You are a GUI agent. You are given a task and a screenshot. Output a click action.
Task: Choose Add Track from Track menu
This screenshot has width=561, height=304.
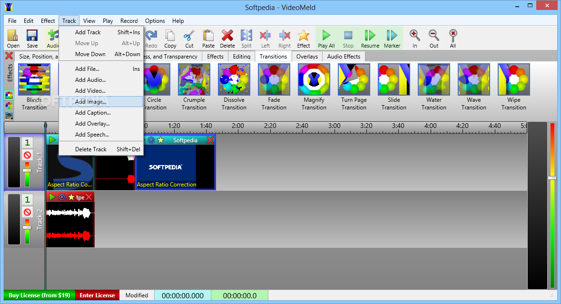point(101,32)
